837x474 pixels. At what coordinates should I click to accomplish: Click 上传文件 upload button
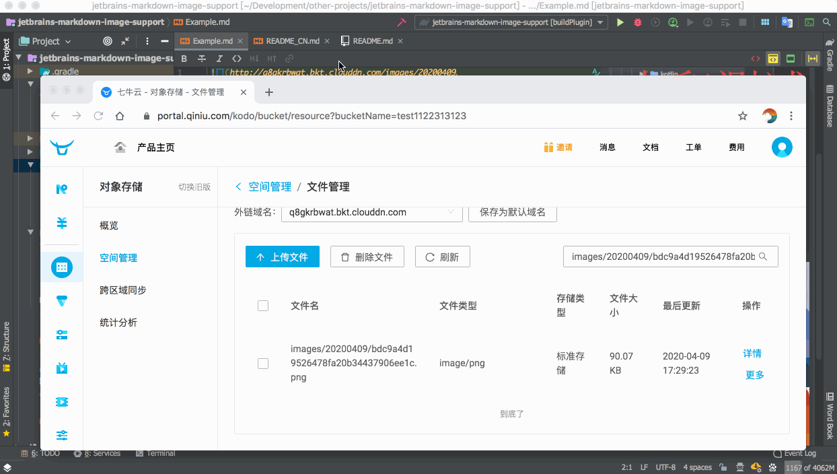[x=283, y=257]
